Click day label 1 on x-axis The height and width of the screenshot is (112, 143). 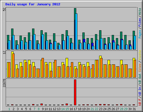tap(9, 109)
